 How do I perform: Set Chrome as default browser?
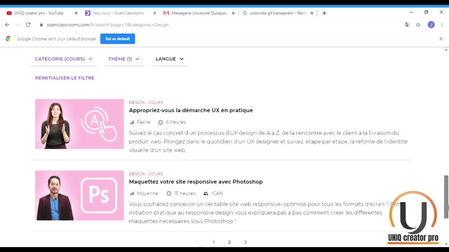tap(118, 39)
